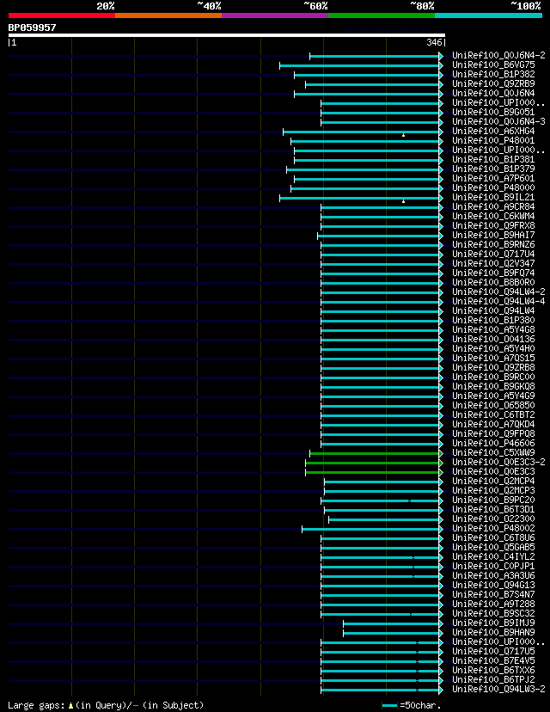Open hit UniRef100_A3A3U6

[494, 576]
